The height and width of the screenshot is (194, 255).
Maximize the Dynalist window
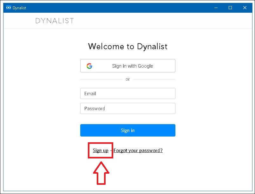(x=230, y=8)
